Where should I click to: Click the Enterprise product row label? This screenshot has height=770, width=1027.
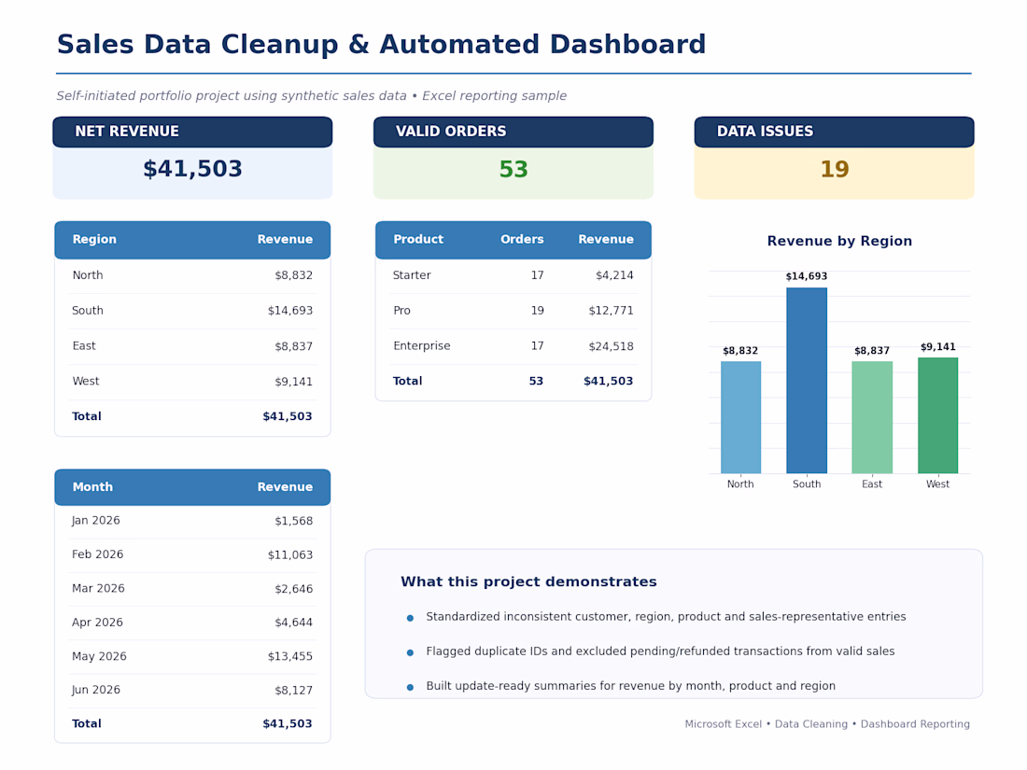tap(422, 345)
